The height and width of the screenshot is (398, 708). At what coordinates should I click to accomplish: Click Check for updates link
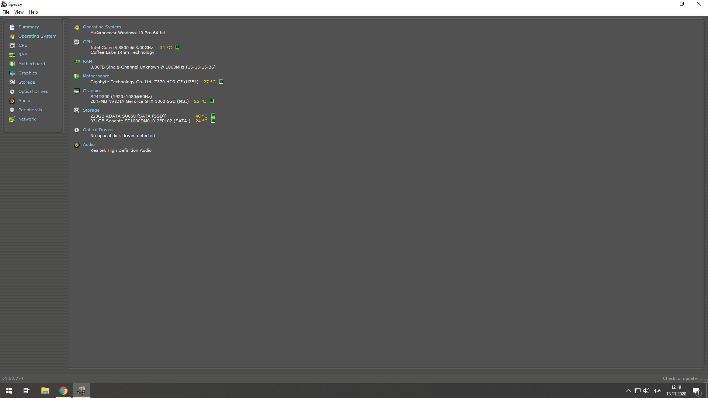(682, 378)
